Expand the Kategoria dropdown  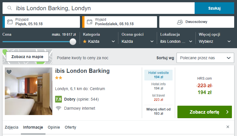[99, 41]
